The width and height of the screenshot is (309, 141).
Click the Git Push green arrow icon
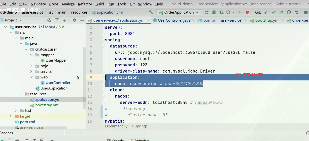[x=281, y=12]
